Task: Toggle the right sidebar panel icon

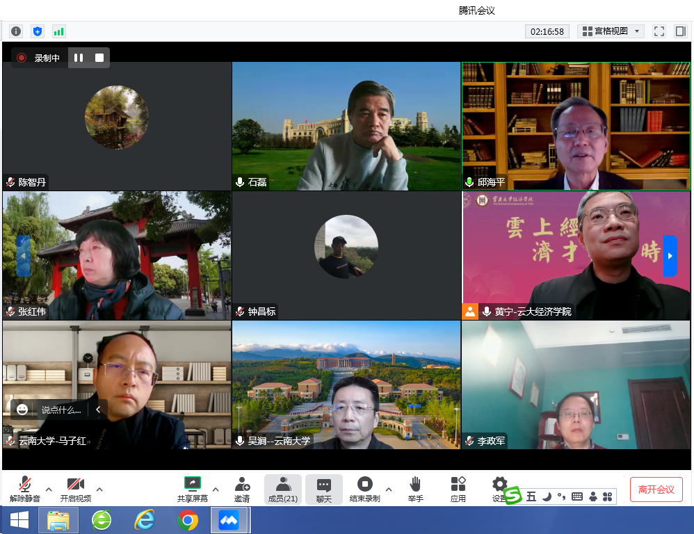Action: click(680, 31)
